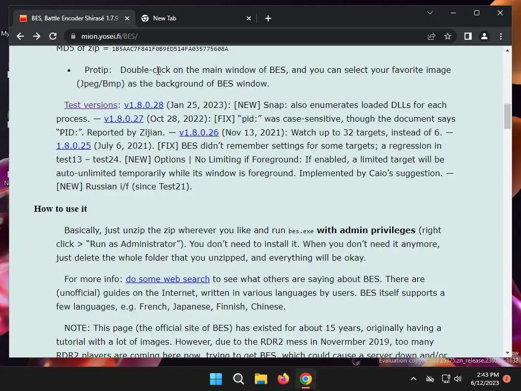Minimize the Chrome window
The width and height of the screenshot is (521, 391).
[453, 13]
